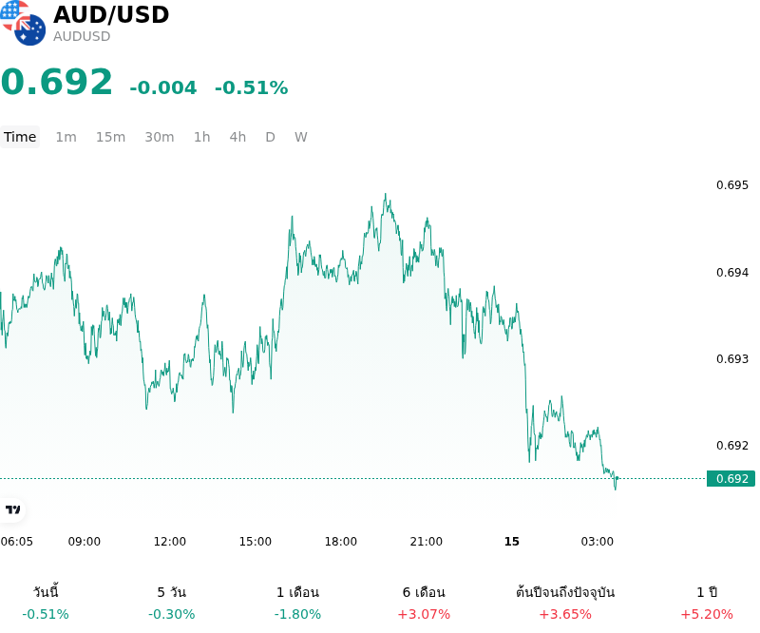Screen dimensions: 760x633
Task: Select the 1h interval
Action: click(202, 137)
